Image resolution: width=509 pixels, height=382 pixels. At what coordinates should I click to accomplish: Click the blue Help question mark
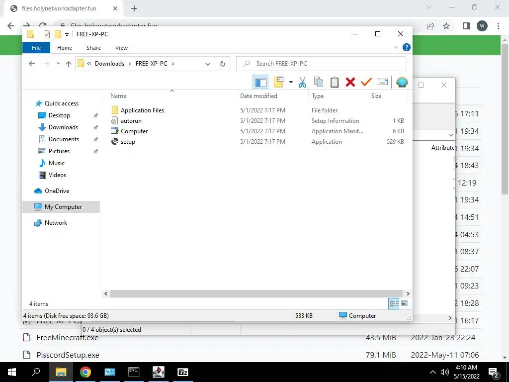pos(406,47)
